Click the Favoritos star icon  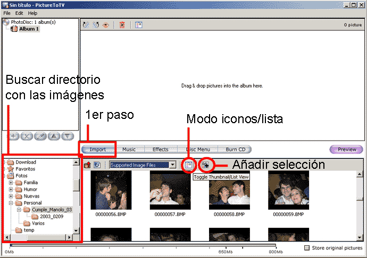11,169
